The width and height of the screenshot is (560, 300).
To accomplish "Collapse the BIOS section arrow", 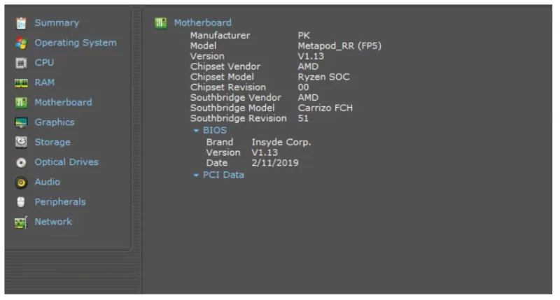I will (x=196, y=131).
